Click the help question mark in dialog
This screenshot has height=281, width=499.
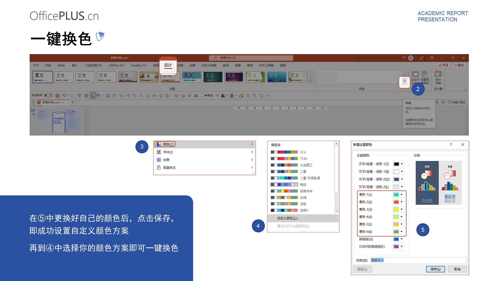(x=451, y=145)
